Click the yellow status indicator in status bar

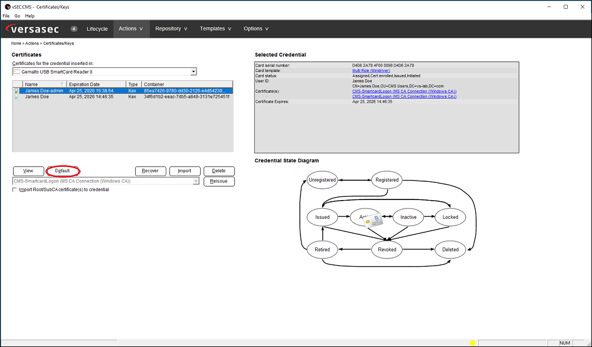[472, 343]
